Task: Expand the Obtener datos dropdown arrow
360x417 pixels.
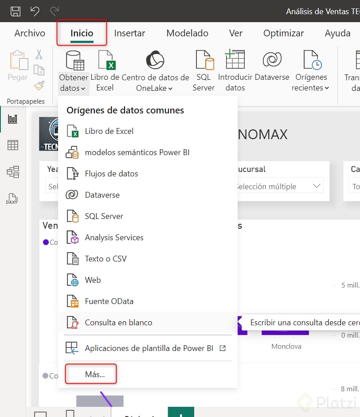Action: coord(83,89)
